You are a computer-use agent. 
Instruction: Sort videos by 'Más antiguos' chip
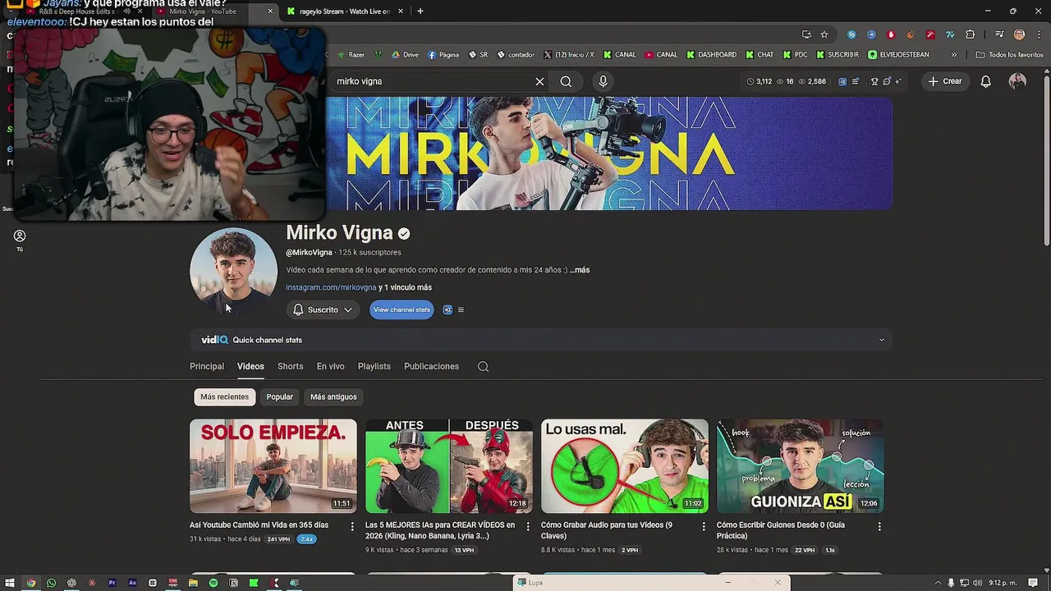pyautogui.click(x=333, y=397)
